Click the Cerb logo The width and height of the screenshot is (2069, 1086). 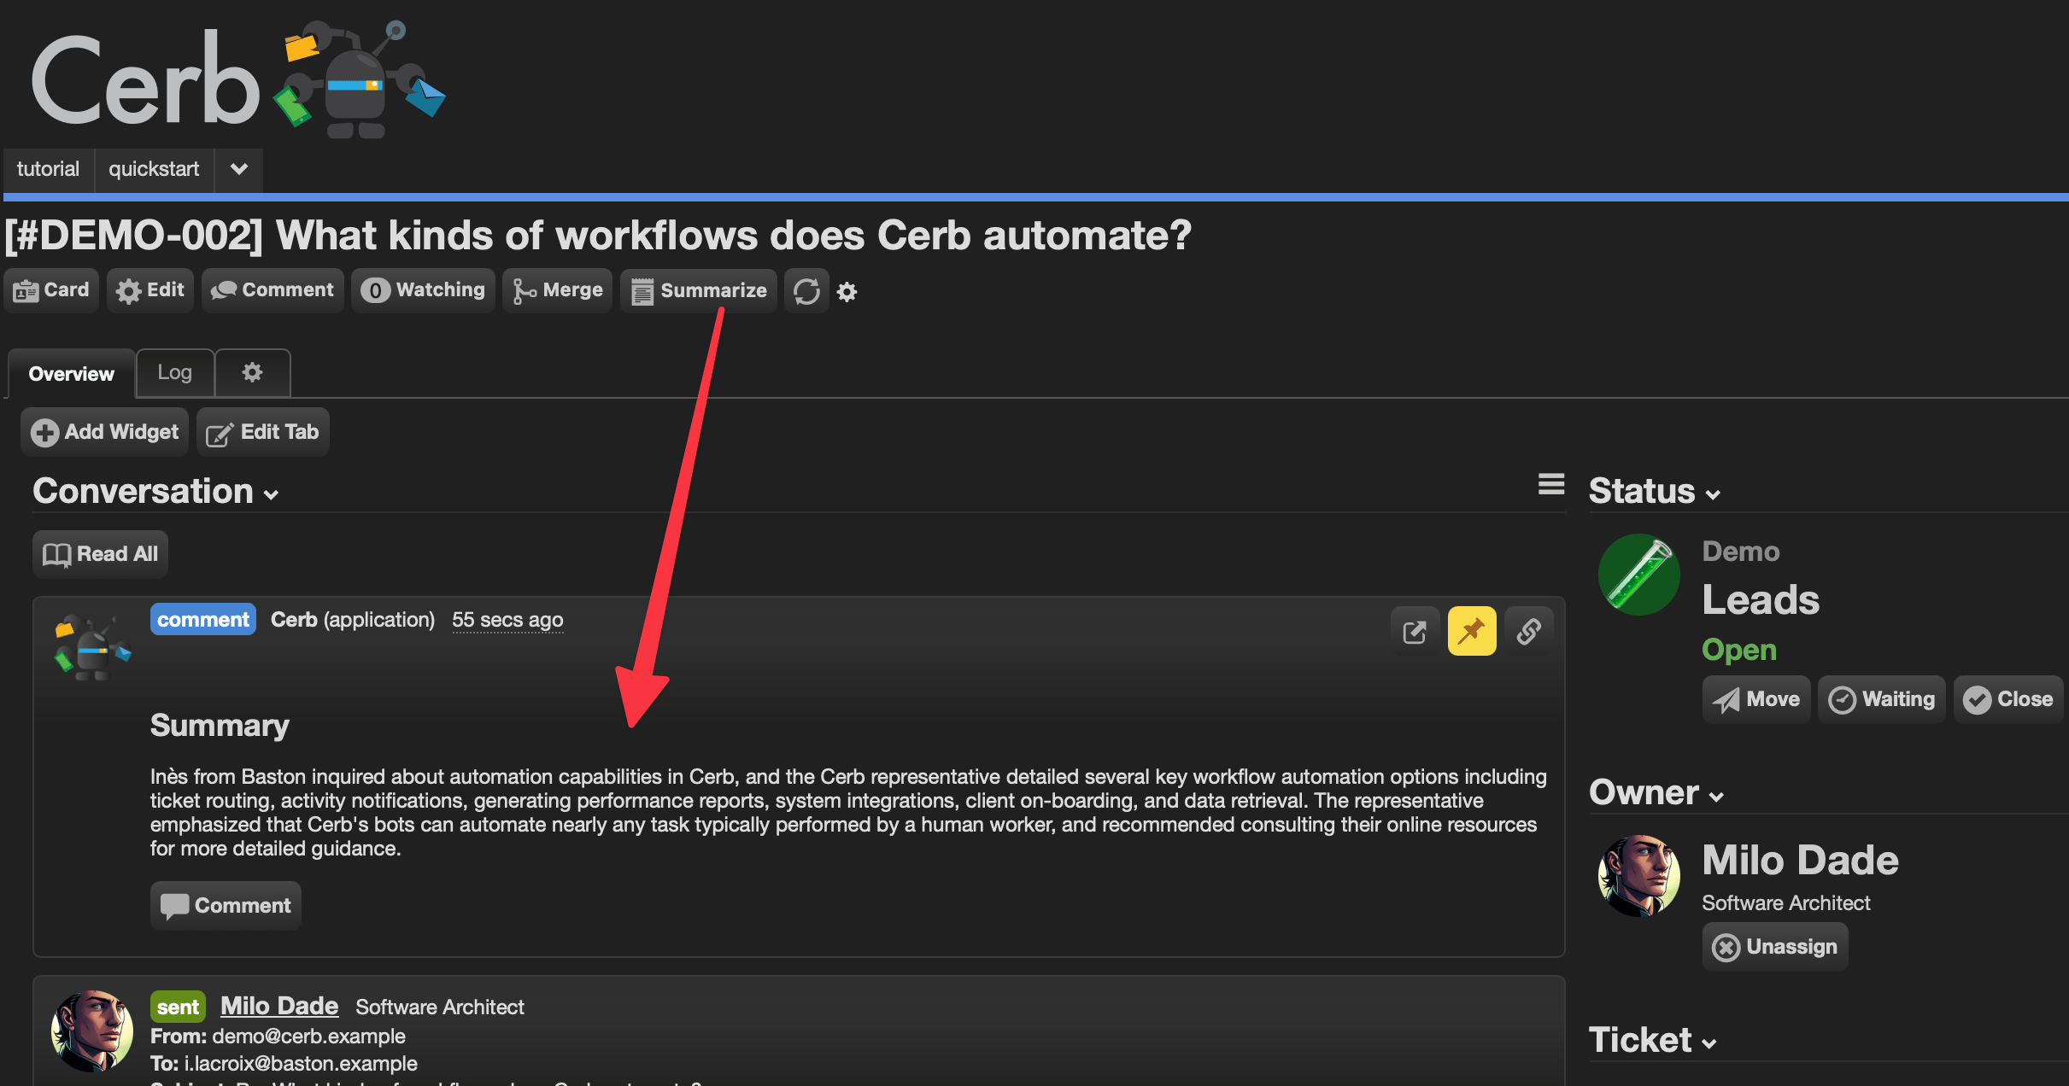[237, 79]
